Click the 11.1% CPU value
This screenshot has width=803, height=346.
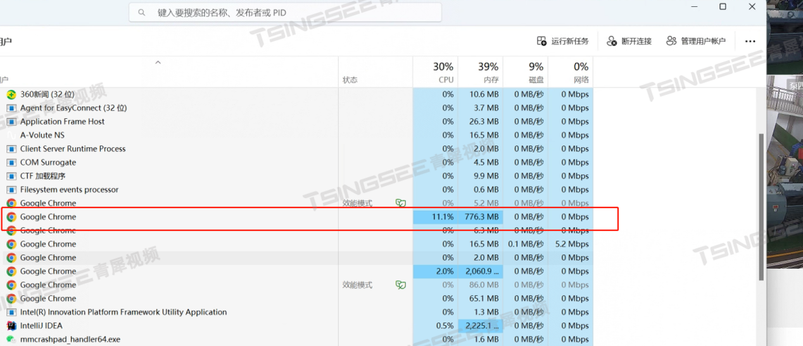(x=443, y=216)
